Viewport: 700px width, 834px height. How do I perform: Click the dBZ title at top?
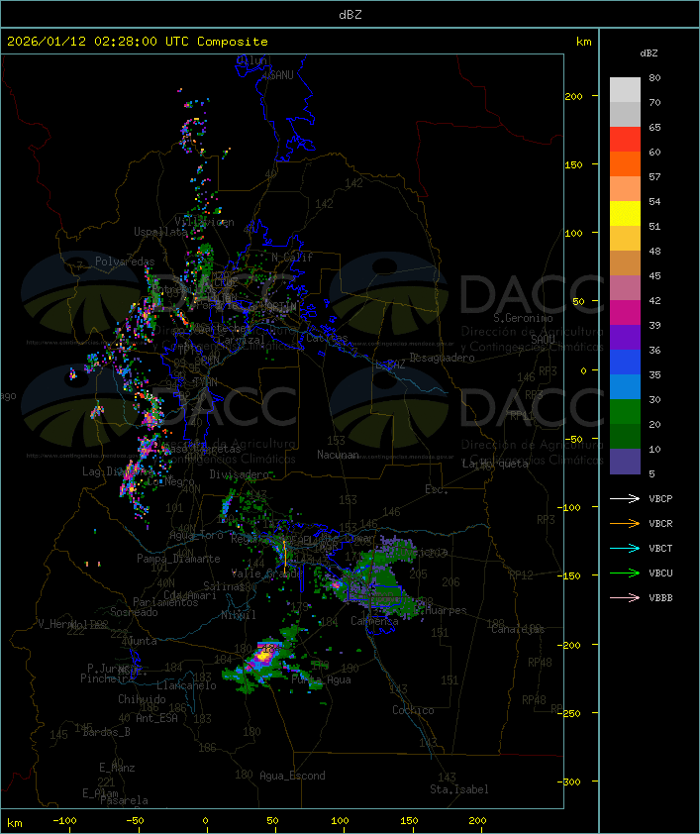(x=350, y=15)
